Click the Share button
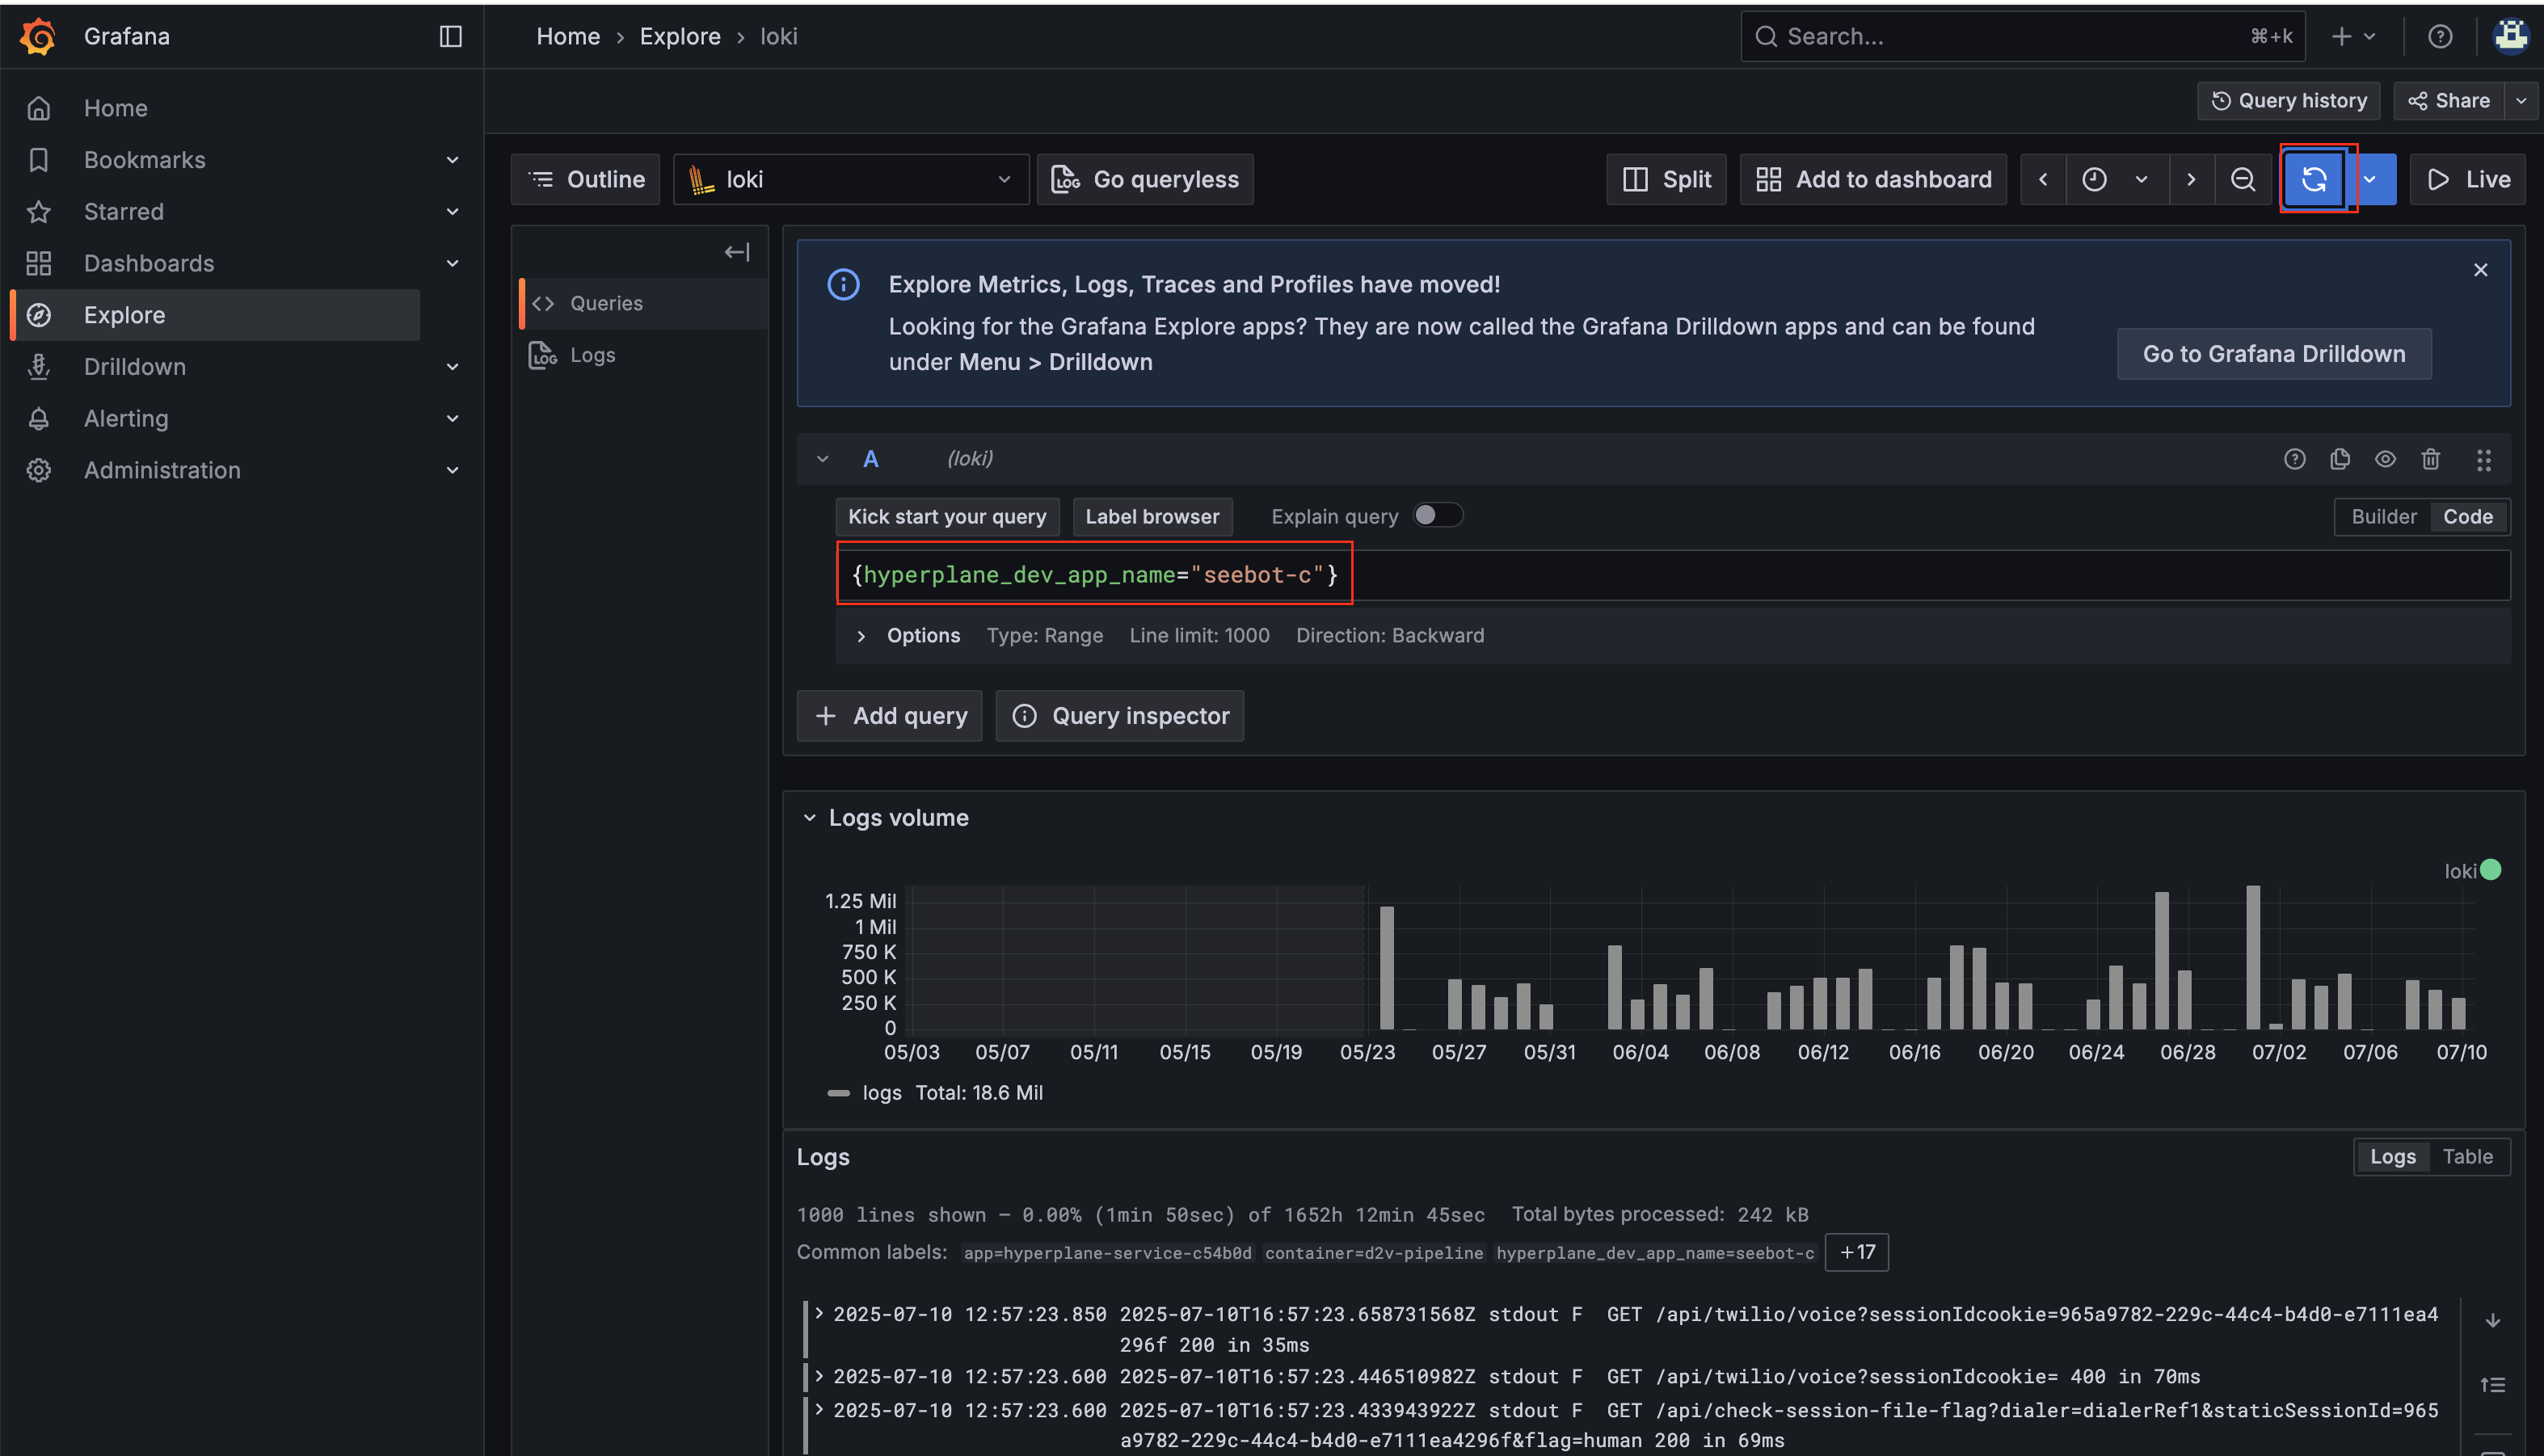The width and height of the screenshot is (2544, 1456). 2449,101
